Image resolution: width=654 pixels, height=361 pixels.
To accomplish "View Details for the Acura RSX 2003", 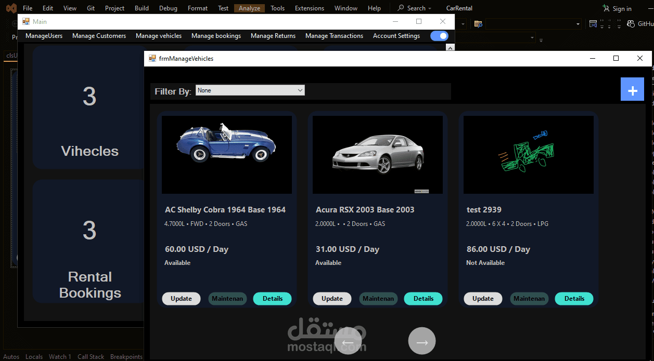I will click(423, 298).
